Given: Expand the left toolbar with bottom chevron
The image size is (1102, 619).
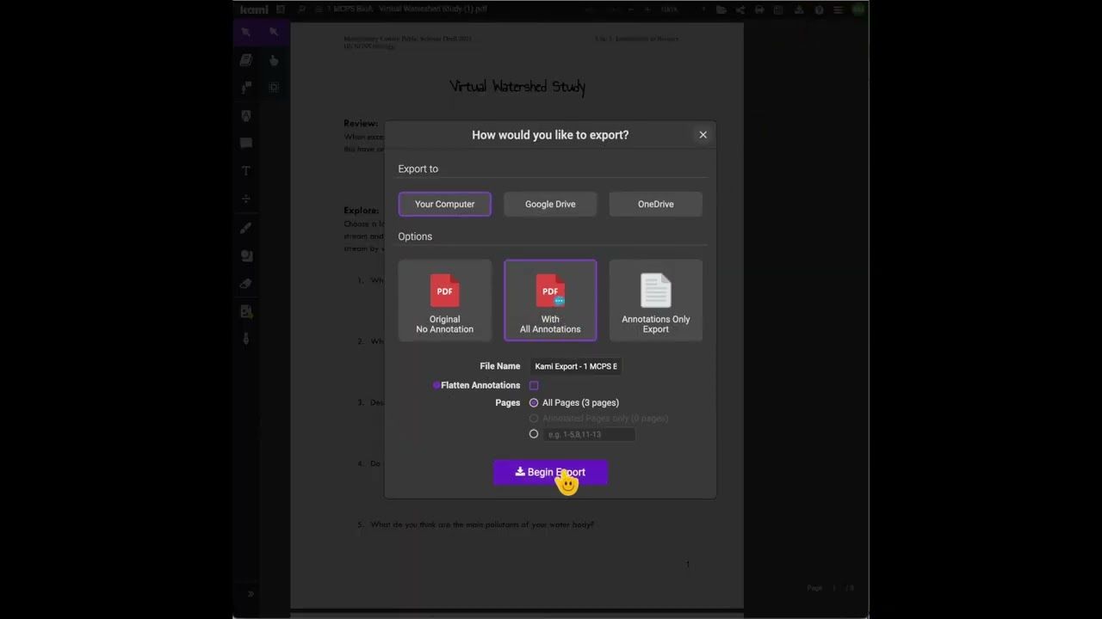Looking at the screenshot, I should pos(251,593).
